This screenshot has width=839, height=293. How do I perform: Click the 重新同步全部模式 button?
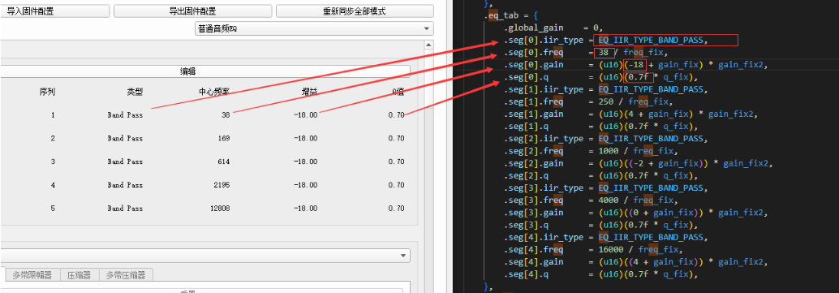[355, 11]
